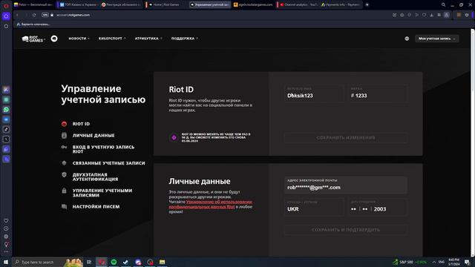The width and height of the screenshot is (475, 267).
Task: Open File Explorer from the taskbar
Action: point(162,262)
